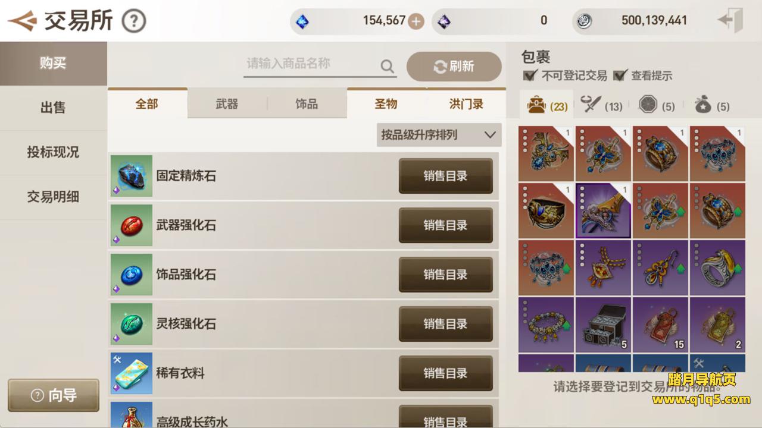
Task: Open the bag category tab with 23 items
Action: (x=546, y=106)
